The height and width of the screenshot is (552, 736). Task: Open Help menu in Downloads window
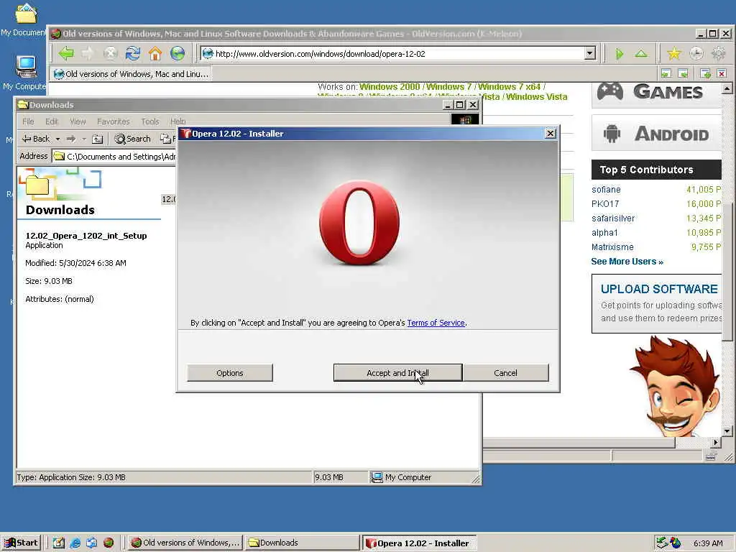point(177,121)
